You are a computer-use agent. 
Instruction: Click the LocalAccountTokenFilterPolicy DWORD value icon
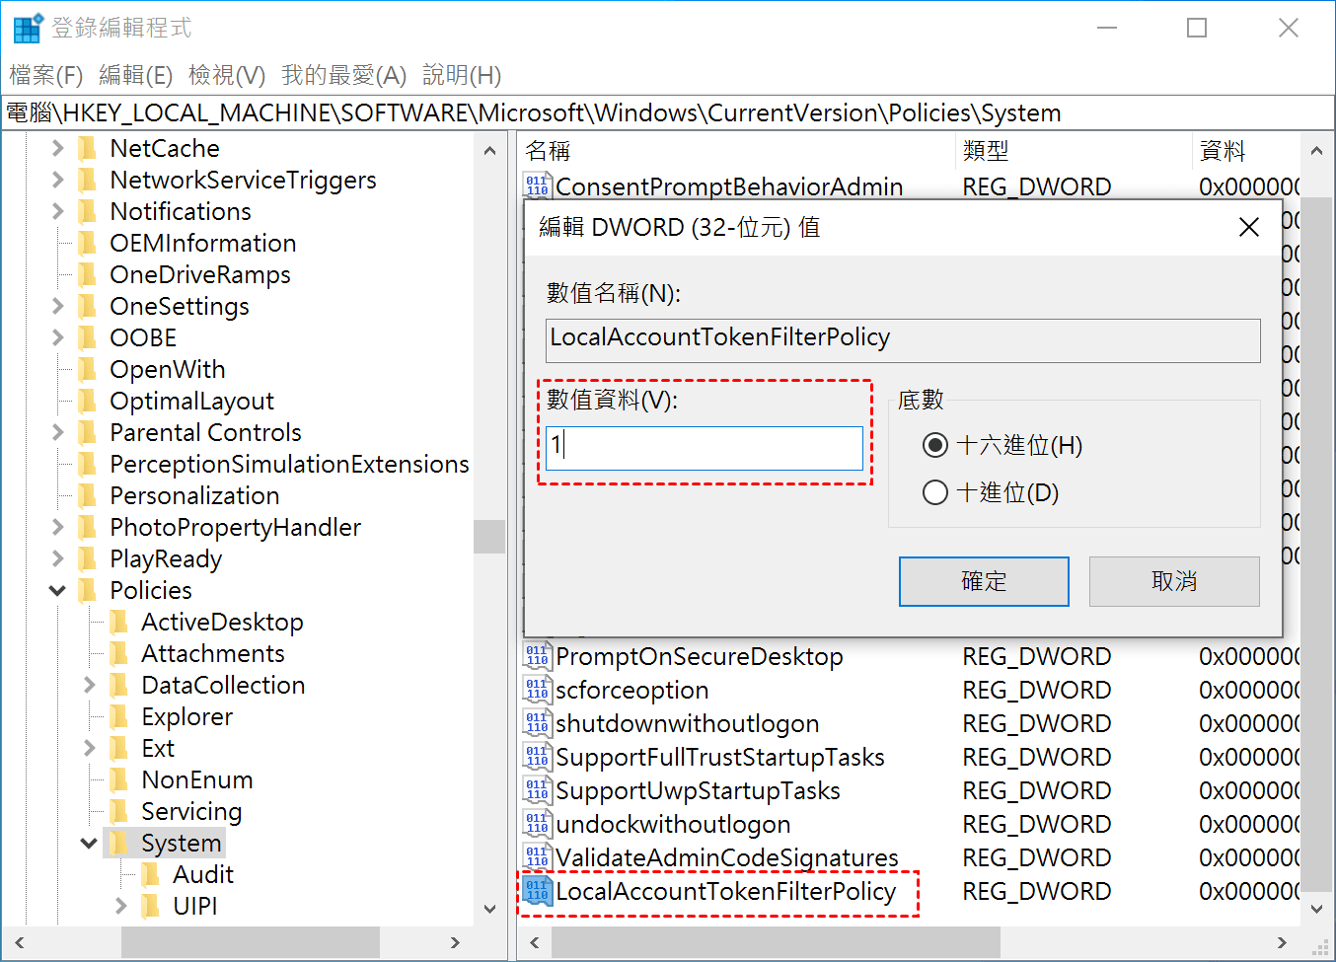coord(537,891)
